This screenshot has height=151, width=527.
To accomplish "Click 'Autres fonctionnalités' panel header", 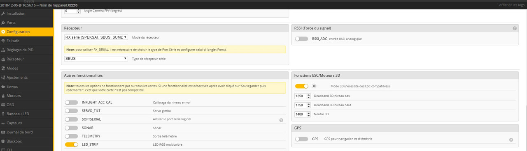I will (175, 75).
